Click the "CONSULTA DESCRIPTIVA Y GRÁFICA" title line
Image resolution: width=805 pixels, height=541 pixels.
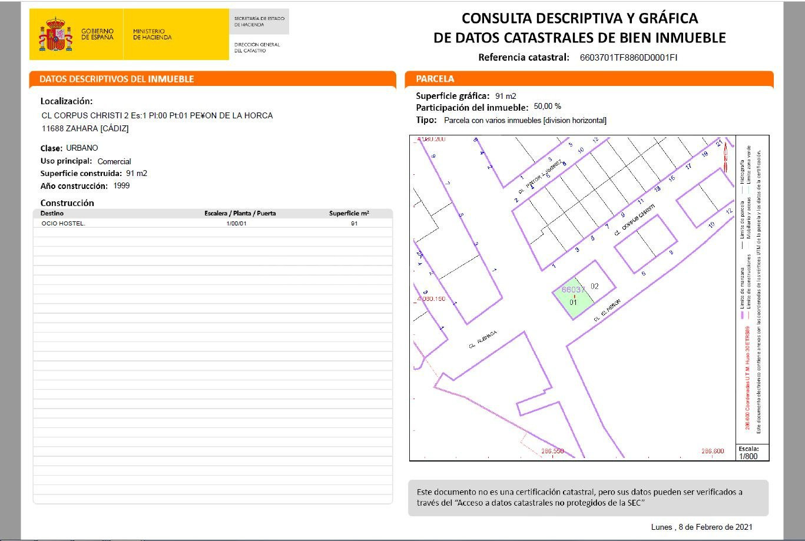(x=579, y=18)
